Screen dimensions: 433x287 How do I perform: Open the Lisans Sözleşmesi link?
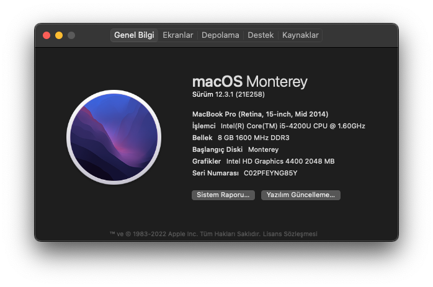point(290,234)
